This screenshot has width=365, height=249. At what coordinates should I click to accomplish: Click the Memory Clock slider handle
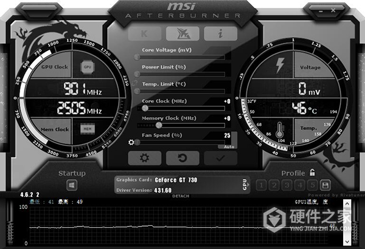pyautogui.click(x=159, y=125)
